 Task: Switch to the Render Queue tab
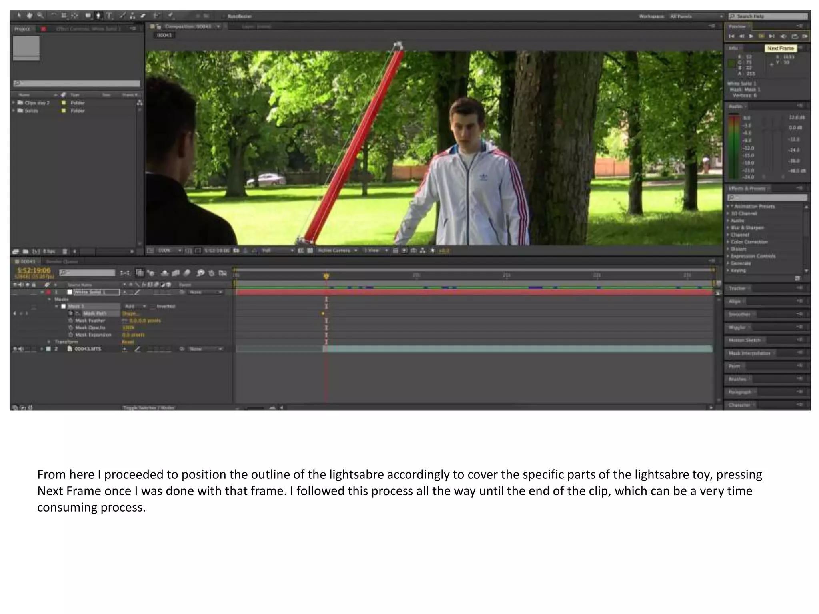coord(62,261)
